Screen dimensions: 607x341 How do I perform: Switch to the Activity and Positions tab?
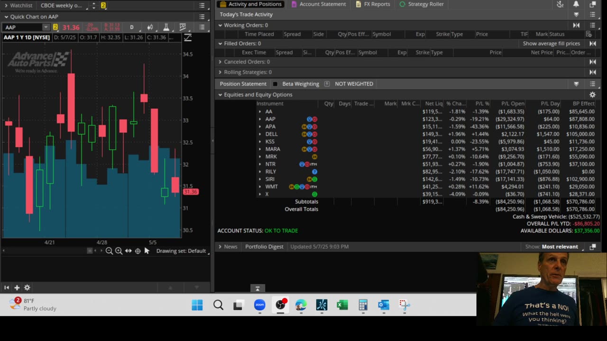click(x=250, y=4)
